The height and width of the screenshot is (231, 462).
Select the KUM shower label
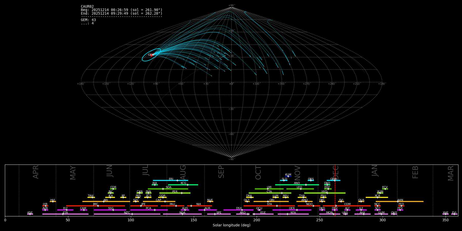[288, 175]
